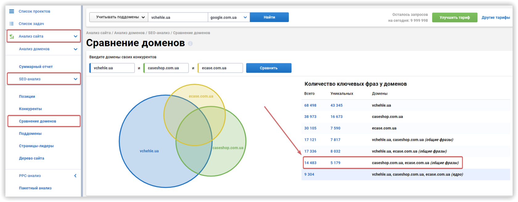Click the Домены column header
The image size is (518, 202).
pos(380,93)
